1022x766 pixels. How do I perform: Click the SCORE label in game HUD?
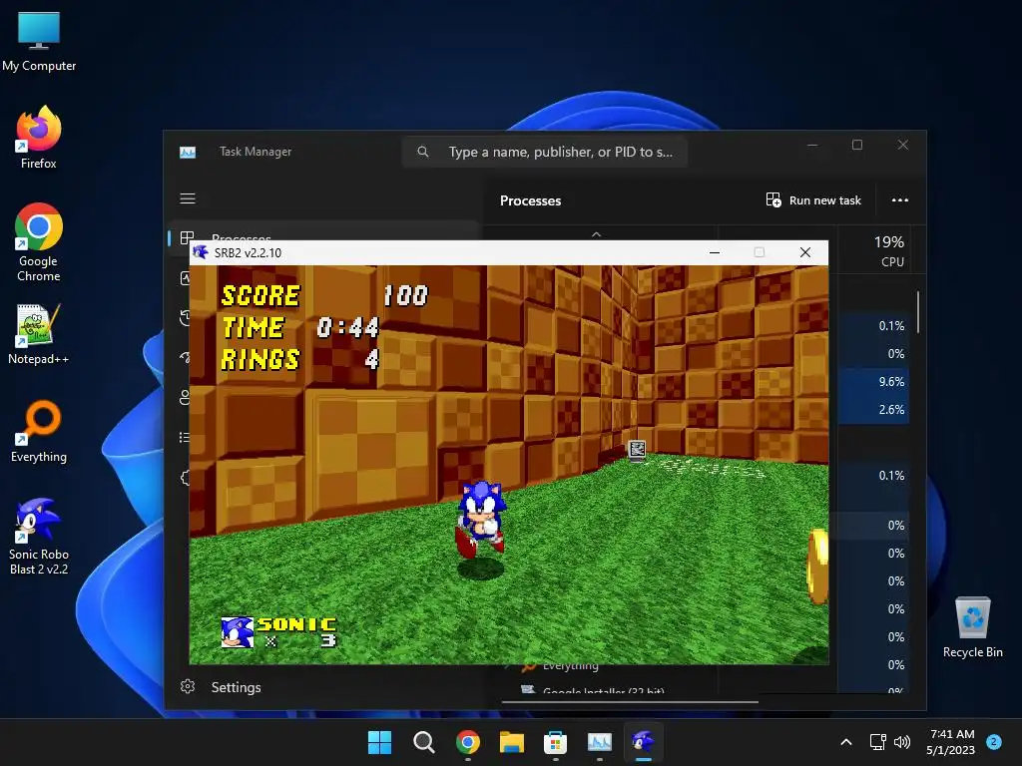(260, 295)
